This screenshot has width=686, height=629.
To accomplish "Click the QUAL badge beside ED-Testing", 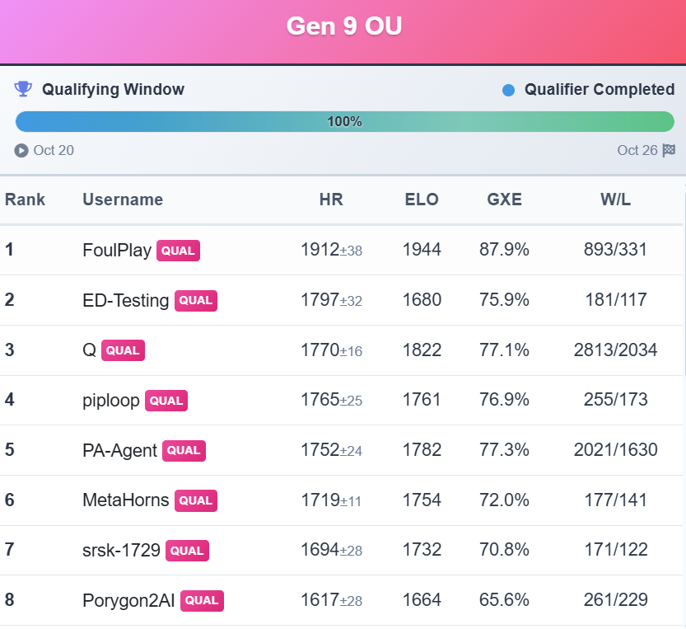I will tap(196, 300).
